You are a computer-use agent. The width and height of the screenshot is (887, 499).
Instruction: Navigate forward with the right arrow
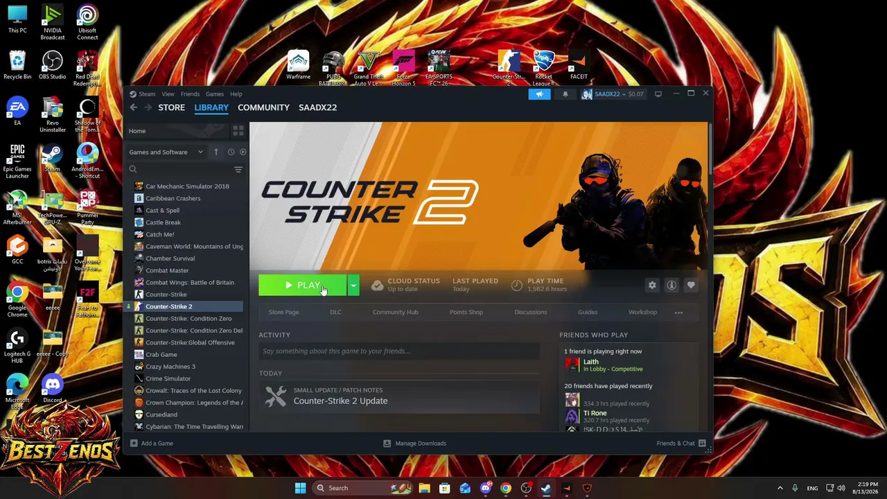[x=148, y=107]
